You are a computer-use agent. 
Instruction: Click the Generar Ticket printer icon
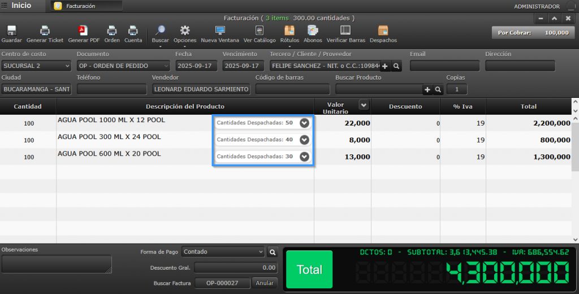[45, 32]
